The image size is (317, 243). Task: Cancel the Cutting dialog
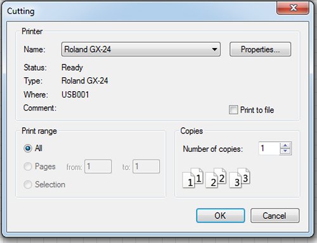click(275, 216)
